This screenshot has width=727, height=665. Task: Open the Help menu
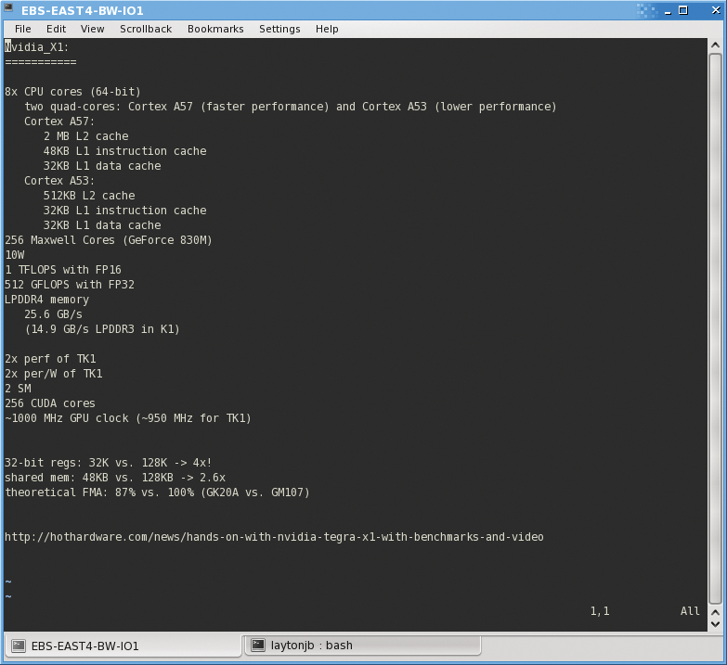click(327, 29)
